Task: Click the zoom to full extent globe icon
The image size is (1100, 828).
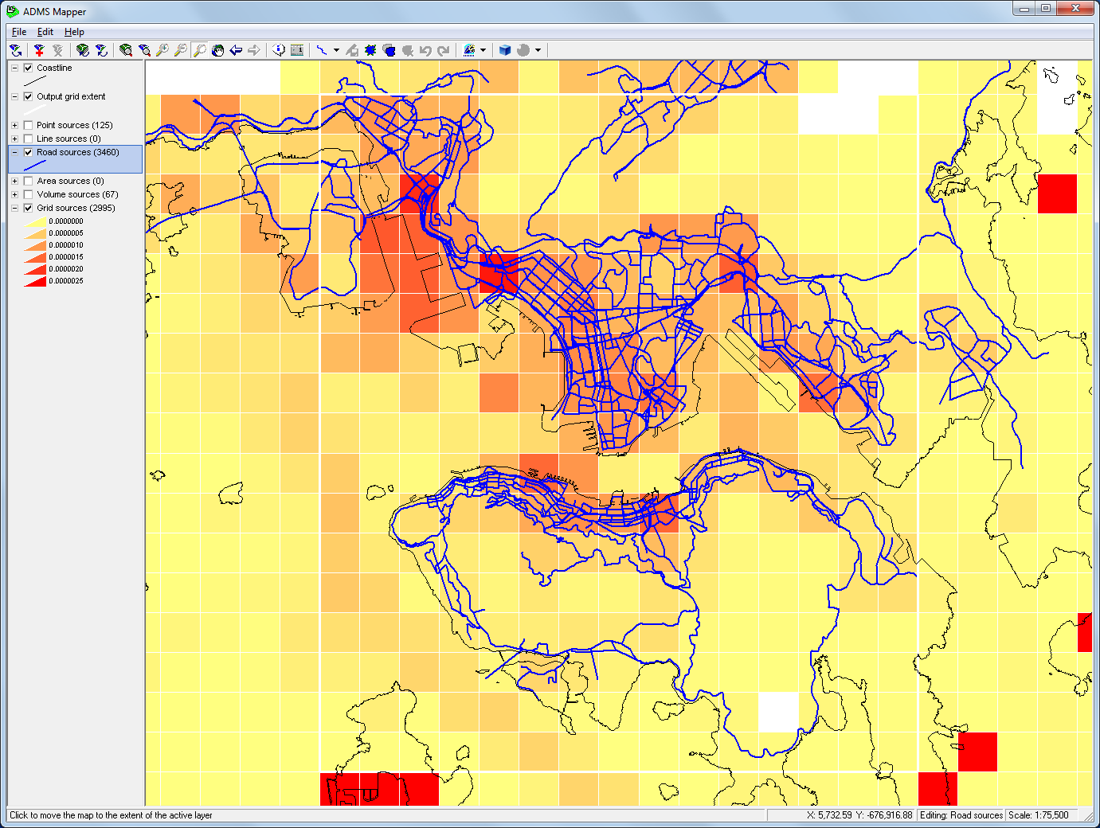Action: coord(126,50)
